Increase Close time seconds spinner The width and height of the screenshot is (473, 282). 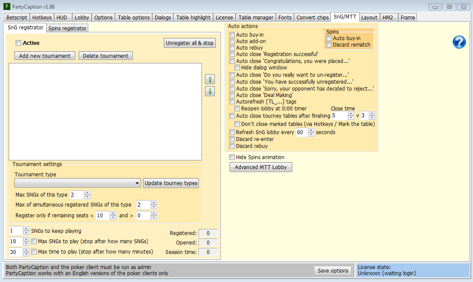pos(351,114)
